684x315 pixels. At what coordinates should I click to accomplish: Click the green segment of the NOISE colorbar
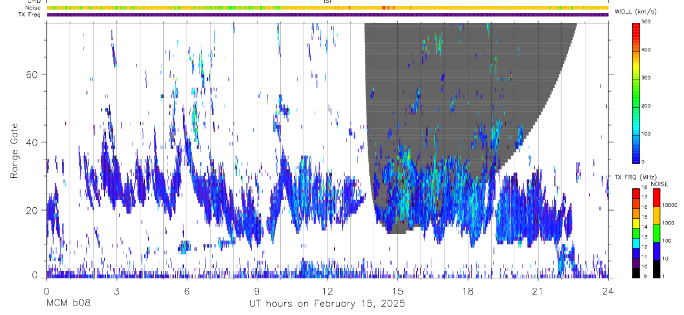pos(656,233)
